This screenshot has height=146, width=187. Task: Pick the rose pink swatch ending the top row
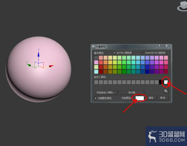[166, 58]
